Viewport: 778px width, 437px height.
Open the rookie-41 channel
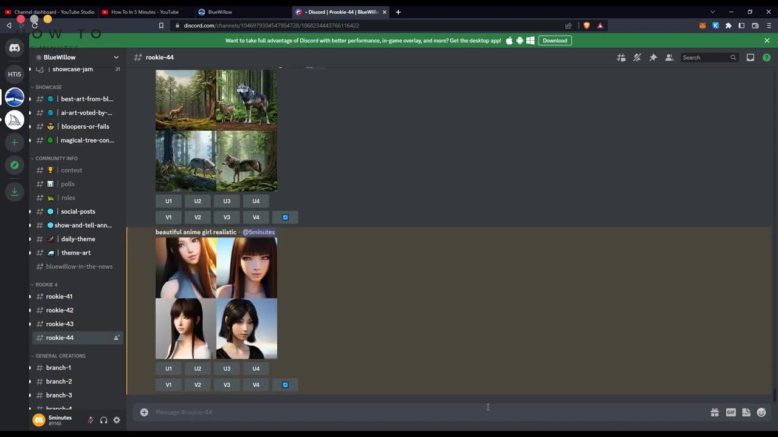77,297
